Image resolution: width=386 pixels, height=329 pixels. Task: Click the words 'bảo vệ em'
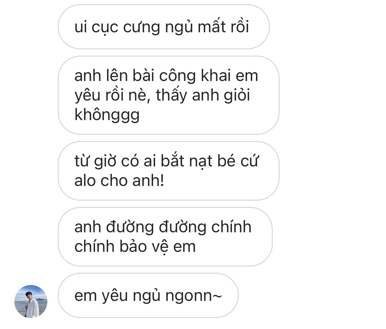pos(157,246)
